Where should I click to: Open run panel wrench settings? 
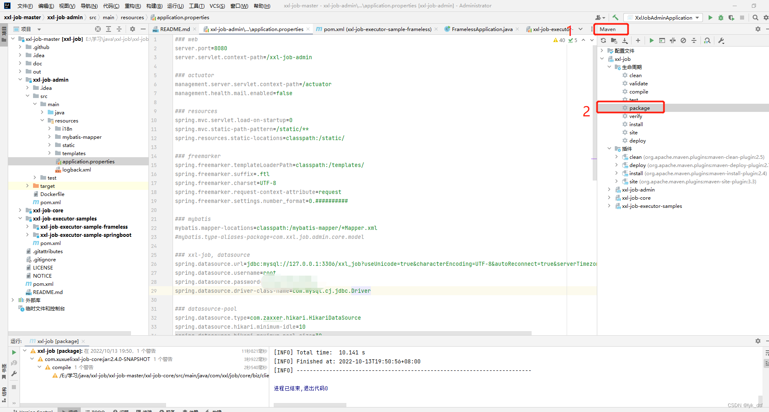click(14, 373)
